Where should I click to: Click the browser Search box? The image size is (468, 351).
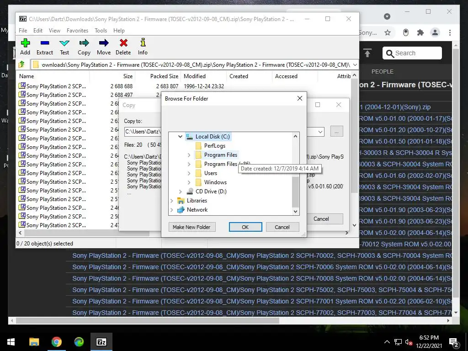(x=412, y=53)
